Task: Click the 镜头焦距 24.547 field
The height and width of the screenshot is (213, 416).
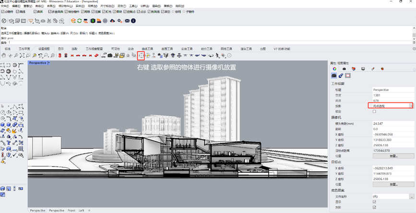Action: click(393, 123)
